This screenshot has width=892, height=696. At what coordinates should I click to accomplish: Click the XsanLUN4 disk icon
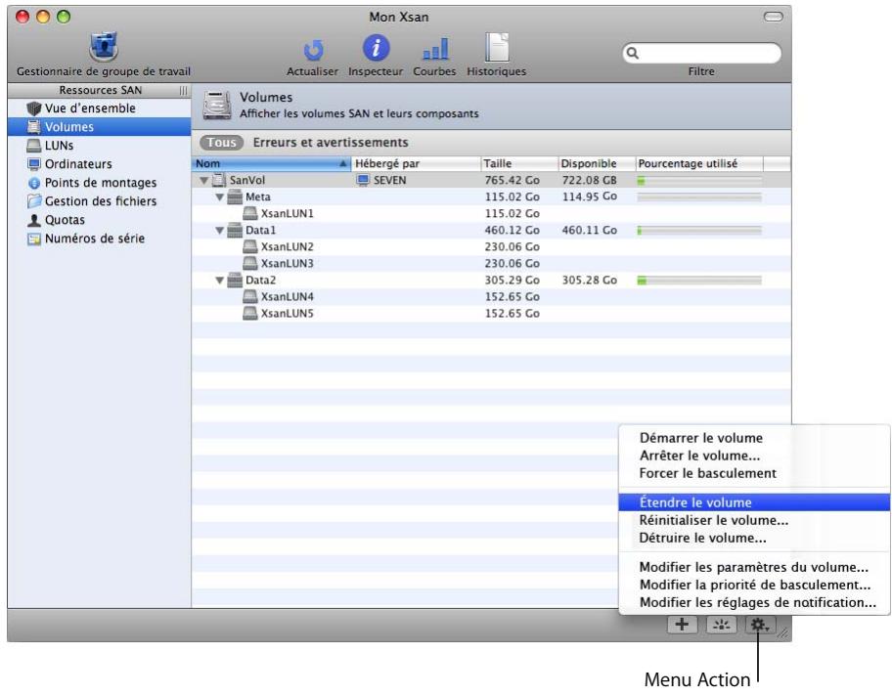click(x=250, y=296)
